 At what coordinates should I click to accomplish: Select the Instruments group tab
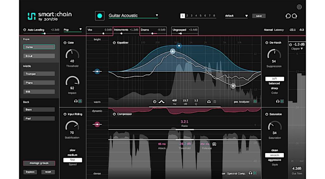(126, 31)
